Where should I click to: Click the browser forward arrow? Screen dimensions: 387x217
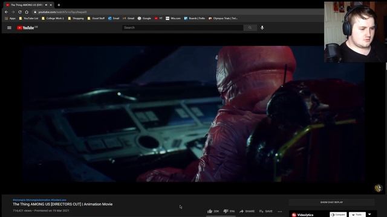pos(13,12)
